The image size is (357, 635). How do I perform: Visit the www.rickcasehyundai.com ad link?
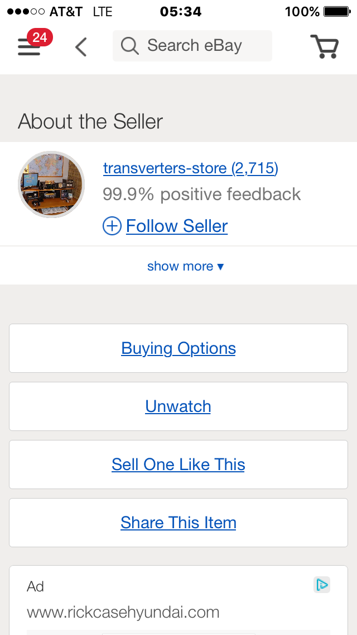click(x=123, y=612)
